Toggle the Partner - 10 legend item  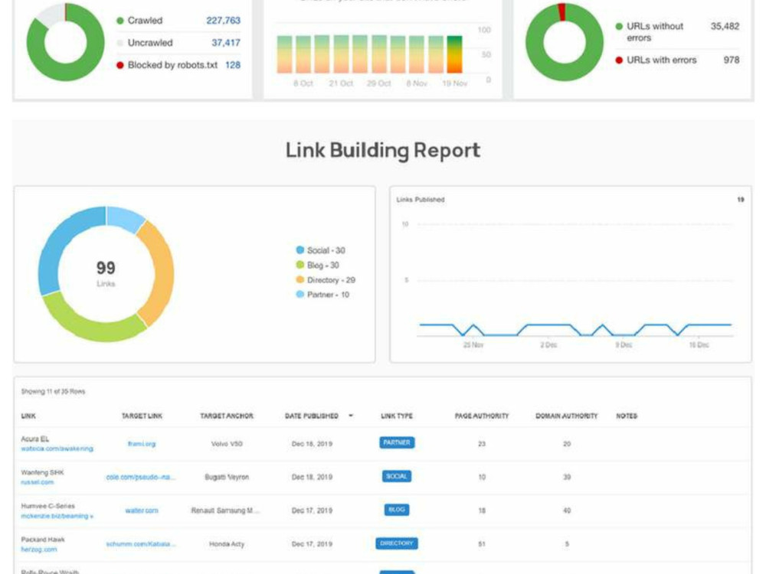coord(322,295)
